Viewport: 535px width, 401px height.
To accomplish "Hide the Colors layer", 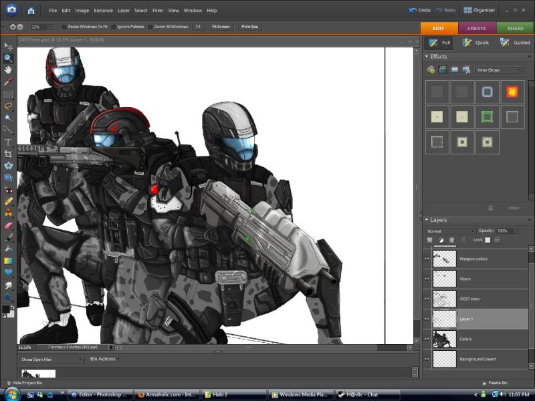I will click(427, 339).
